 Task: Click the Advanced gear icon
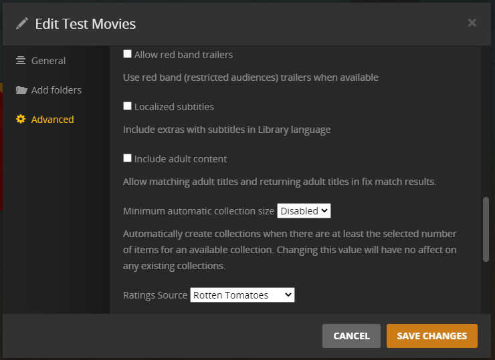(21, 120)
